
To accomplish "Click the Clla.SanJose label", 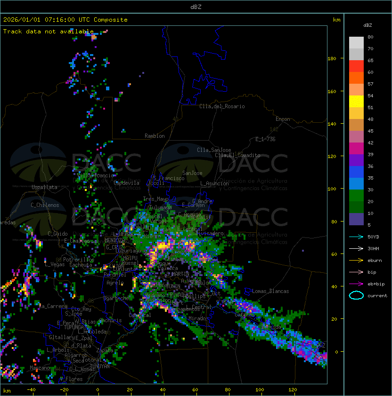I will point(214,150).
